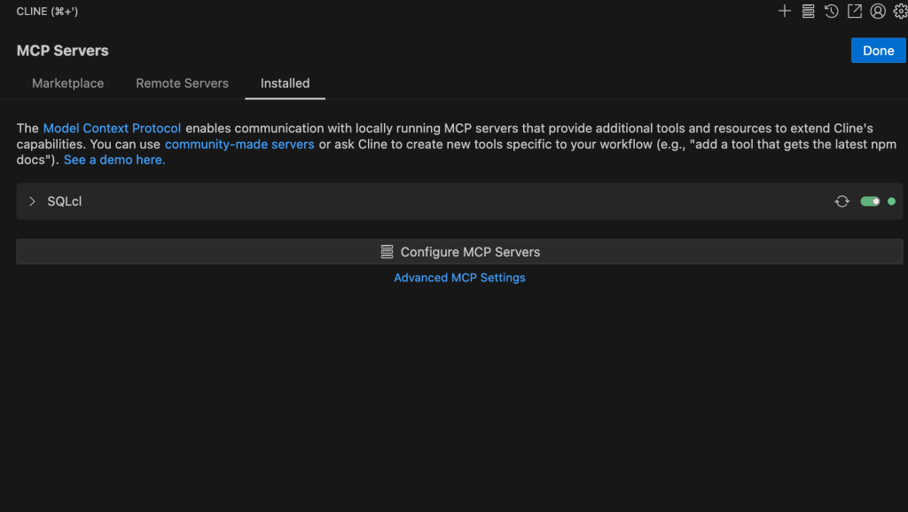Click the Configure MCP Servers button
This screenshot has width=908, height=512.
tap(460, 252)
